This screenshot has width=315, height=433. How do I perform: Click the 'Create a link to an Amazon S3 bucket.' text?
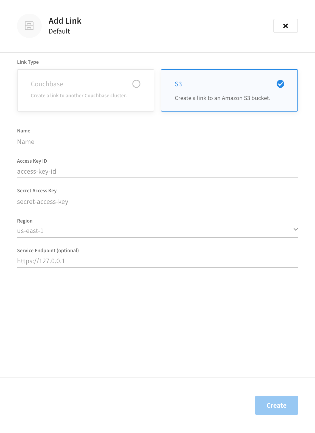(x=223, y=98)
